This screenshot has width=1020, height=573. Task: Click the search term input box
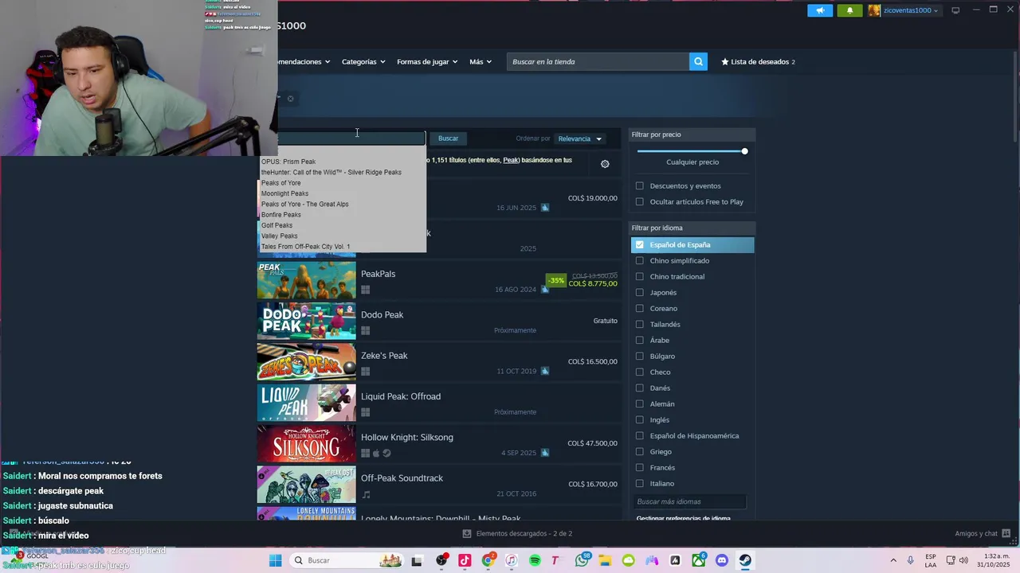point(351,138)
